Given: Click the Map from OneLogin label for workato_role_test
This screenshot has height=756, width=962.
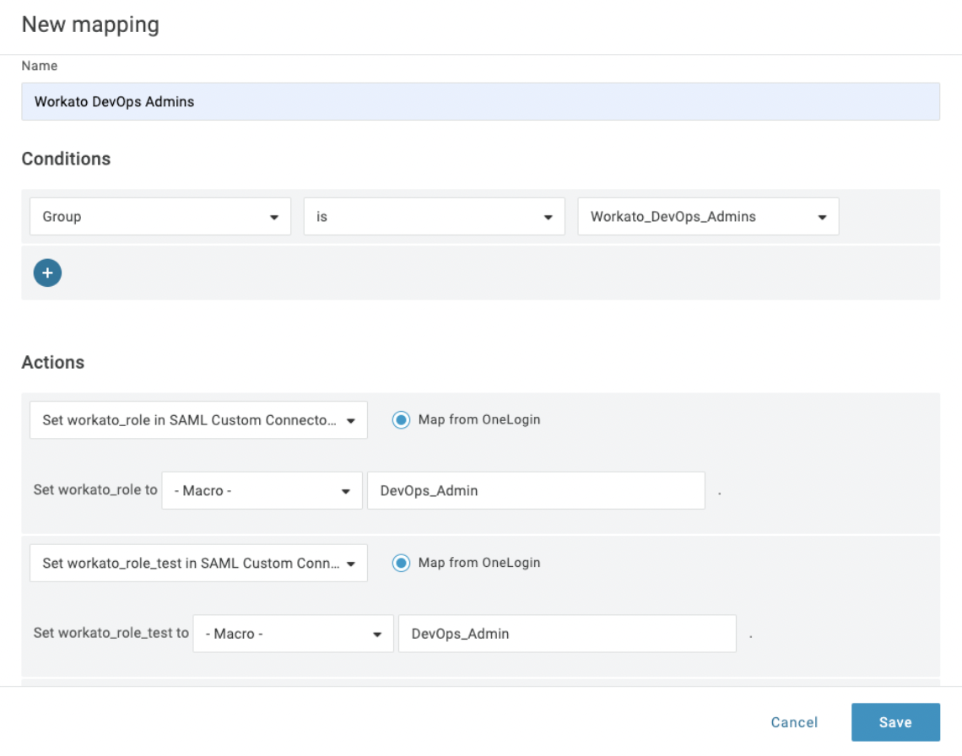Looking at the screenshot, I should [x=478, y=563].
